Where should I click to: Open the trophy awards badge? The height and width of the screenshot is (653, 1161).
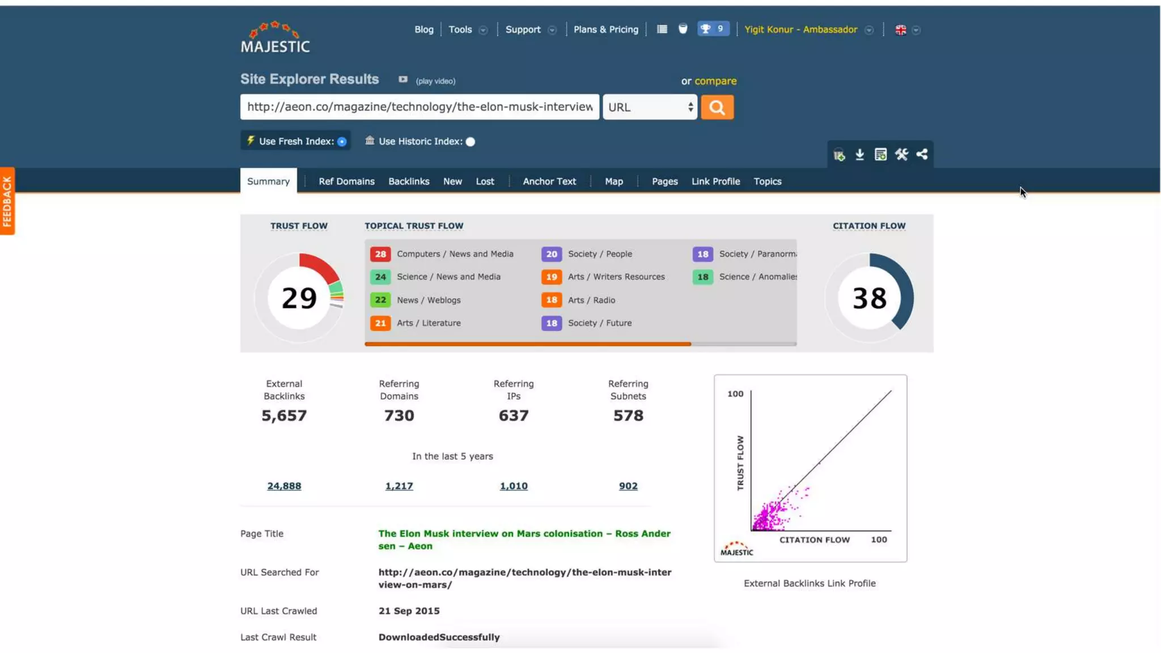(x=713, y=29)
